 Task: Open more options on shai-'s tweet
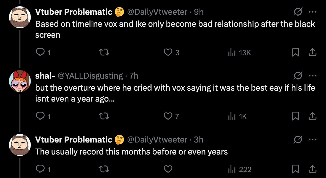[x=312, y=76]
